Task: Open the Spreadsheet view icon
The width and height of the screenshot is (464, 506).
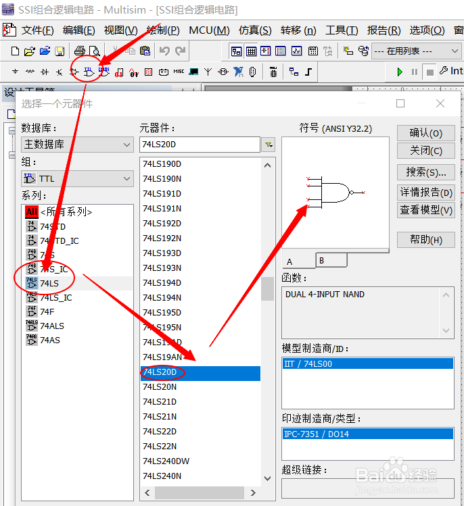Action: pyautogui.click(x=251, y=51)
